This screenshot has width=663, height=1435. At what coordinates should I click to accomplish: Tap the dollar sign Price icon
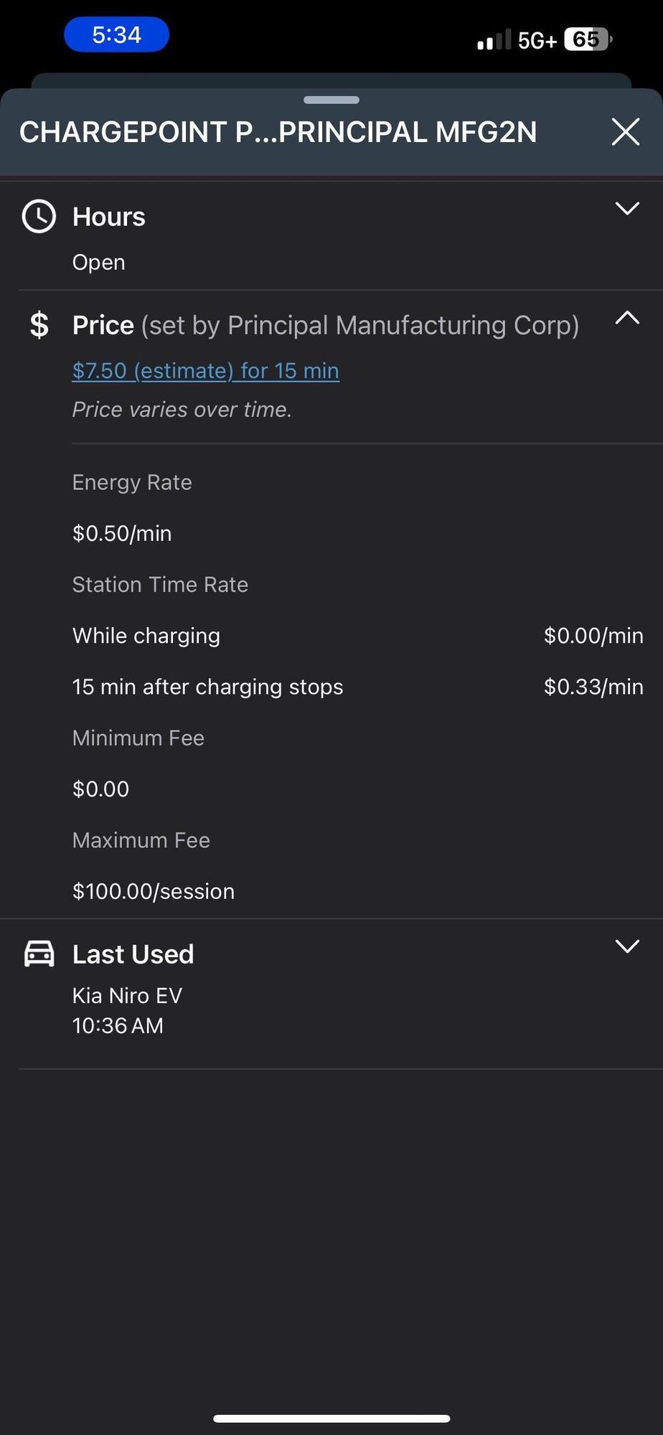pos(39,325)
